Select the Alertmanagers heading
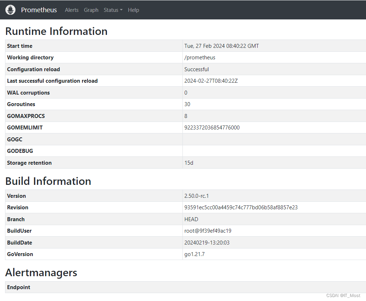Image resolution: width=366 pixels, height=301 pixels. coord(41,273)
